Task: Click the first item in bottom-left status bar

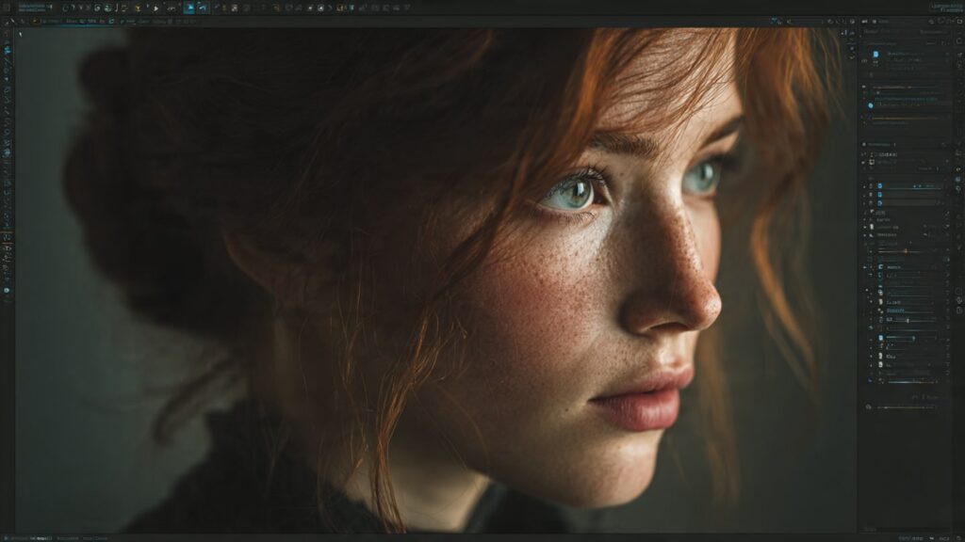Action: (x=17, y=537)
